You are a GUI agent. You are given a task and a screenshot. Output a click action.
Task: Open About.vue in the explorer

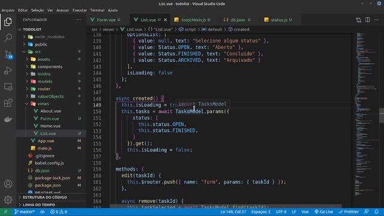[x=52, y=111]
